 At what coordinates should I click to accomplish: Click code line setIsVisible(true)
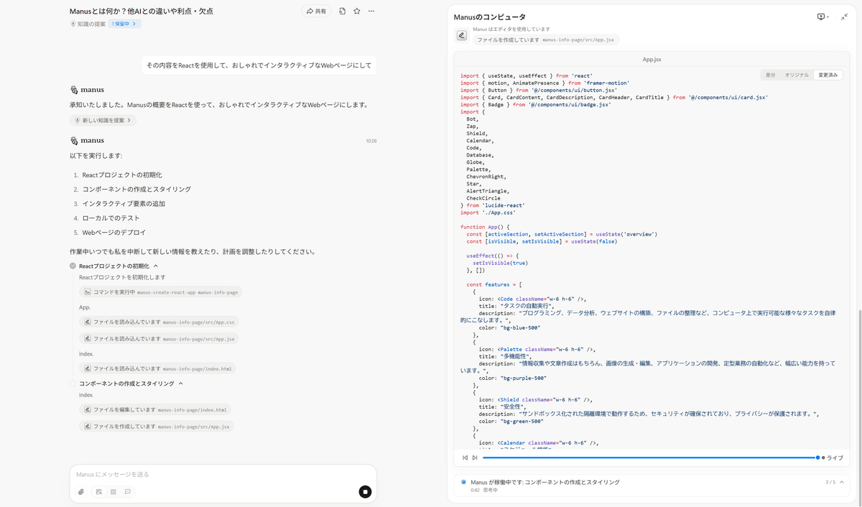(x=500, y=263)
